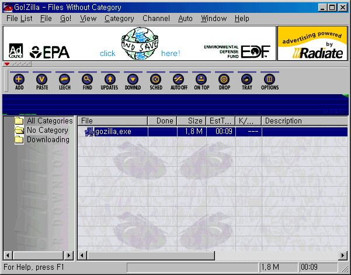Open the SCHED scheduler icon
Viewport: 351px width, 275px height.
click(156, 80)
